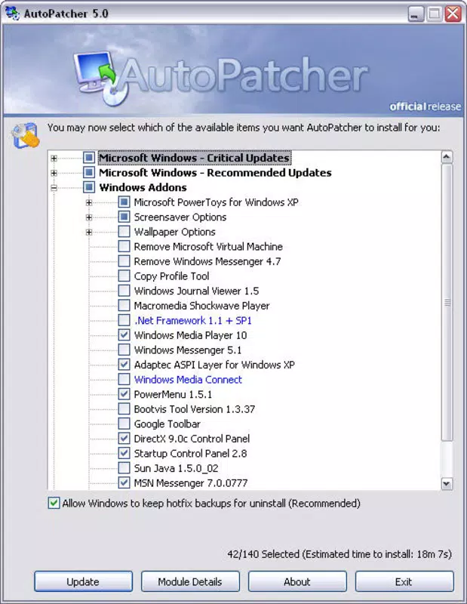
Task: Select the Windows Addons row label
Action: pos(143,187)
